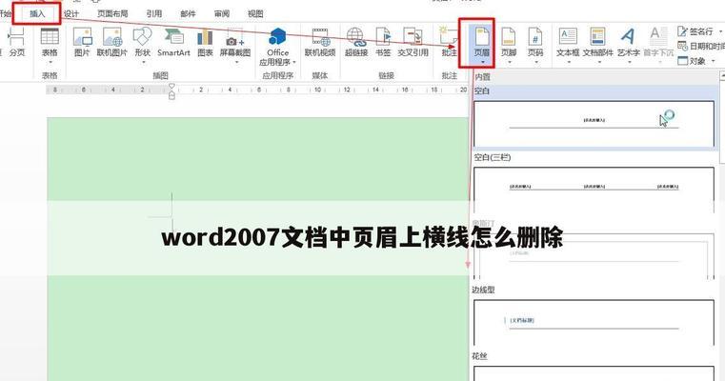Insert a 图表 chart
Image resolution: width=725 pixels, height=381 pixels.
(x=205, y=42)
